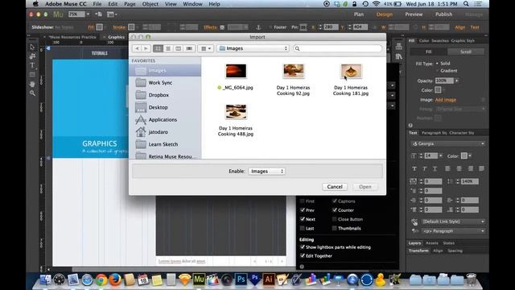Click the Stroke color swatch in control bar
The image size is (515, 290).
(x=131, y=27)
